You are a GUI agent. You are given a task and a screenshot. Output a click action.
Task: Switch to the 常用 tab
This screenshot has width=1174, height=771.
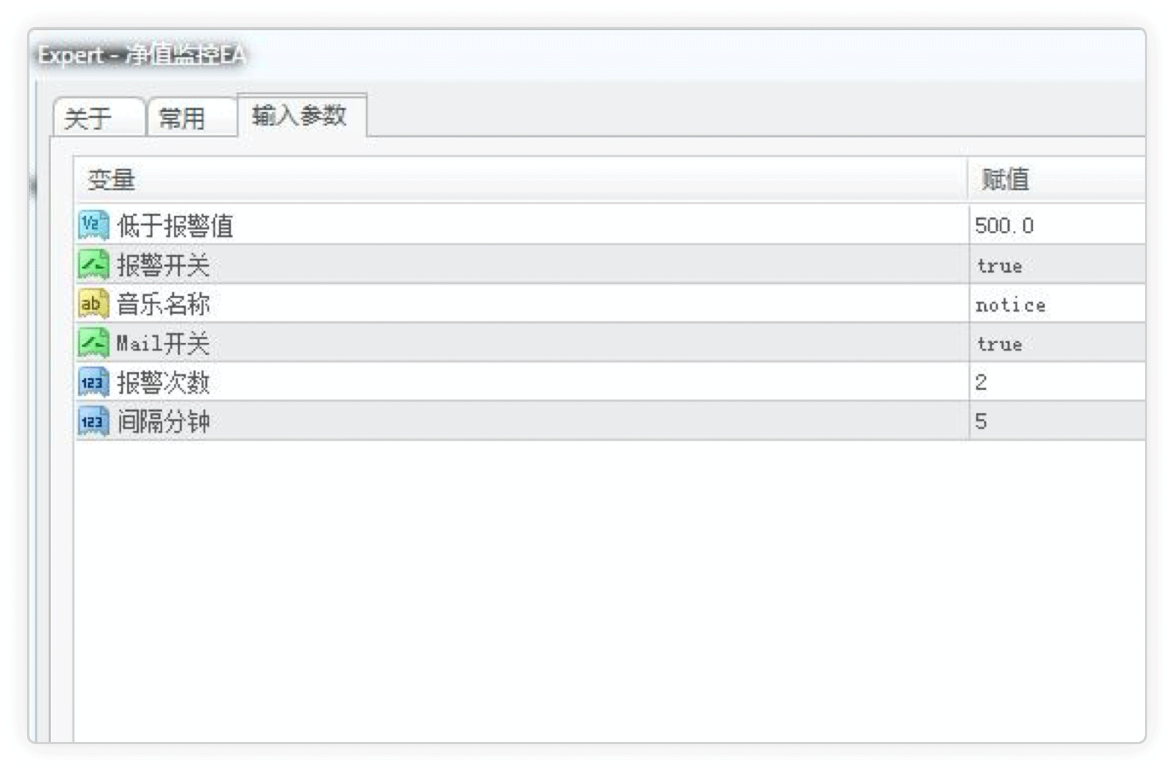(x=192, y=117)
